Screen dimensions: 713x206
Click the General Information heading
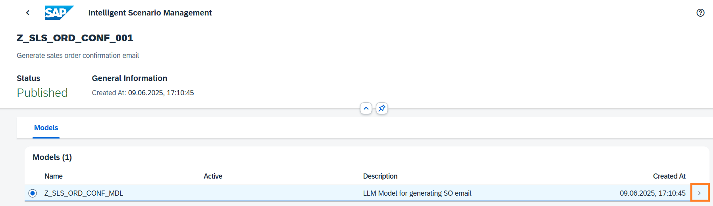pyautogui.click(x=129, y=78)
